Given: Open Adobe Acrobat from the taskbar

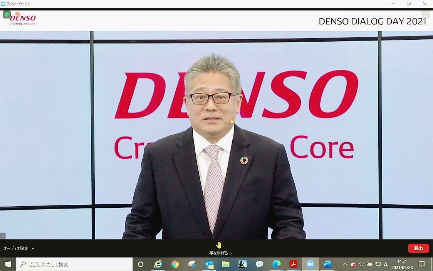Looking at the screenshot, I should [294, 264].
